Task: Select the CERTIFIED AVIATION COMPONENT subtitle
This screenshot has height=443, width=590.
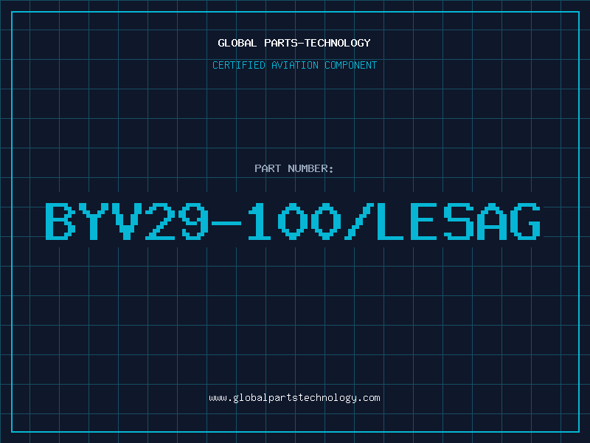Action: 294,65
